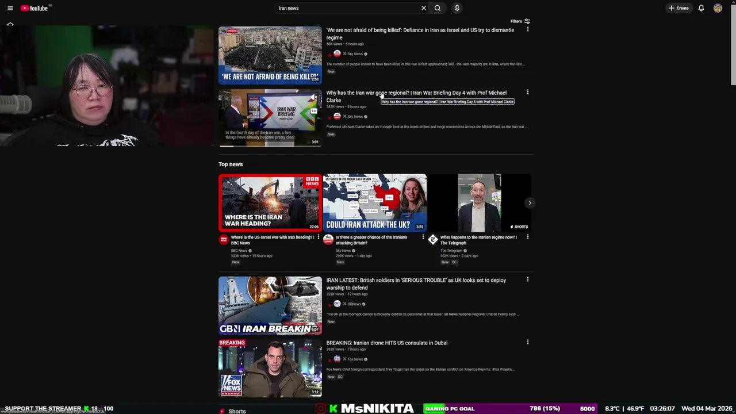Image resolution: width=736 pixels, height=414 pixels.
Task: Click the YouTube logo
Action: click(34, 8)
